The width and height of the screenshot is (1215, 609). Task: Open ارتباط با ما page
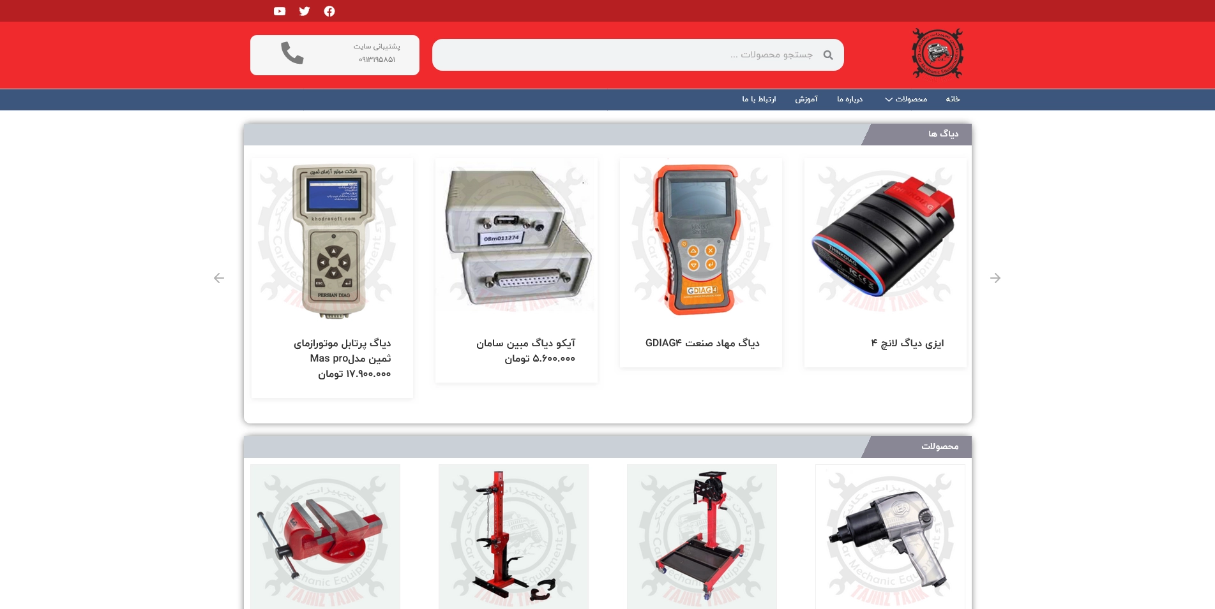click(x=759, y=99)
